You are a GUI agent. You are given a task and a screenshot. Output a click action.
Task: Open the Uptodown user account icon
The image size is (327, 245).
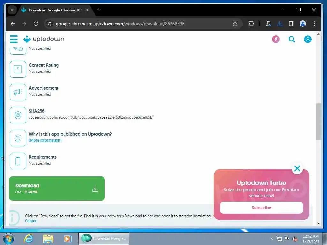(308, 39)
